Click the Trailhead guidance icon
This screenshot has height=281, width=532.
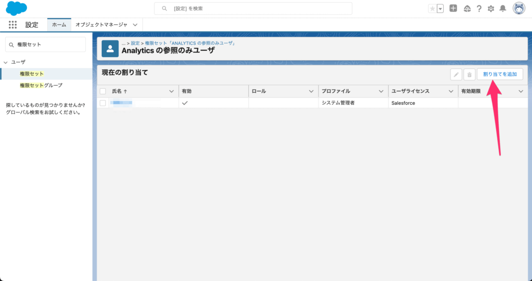pyautogui.click(x=467, y=9)
